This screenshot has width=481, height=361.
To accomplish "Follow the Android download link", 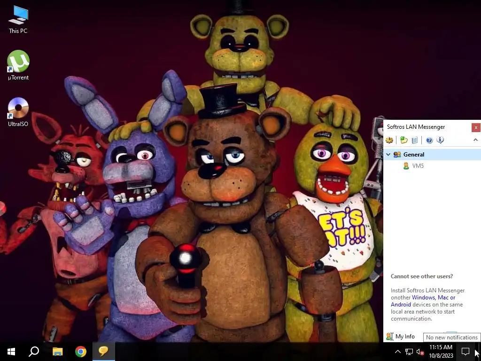I will (x=401, y=305).
